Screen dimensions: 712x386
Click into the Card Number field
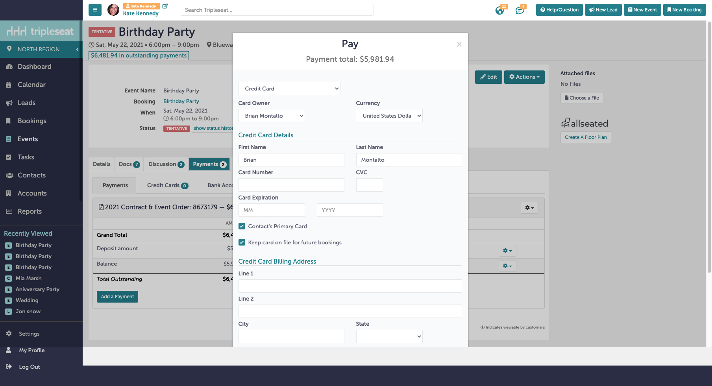291,185
